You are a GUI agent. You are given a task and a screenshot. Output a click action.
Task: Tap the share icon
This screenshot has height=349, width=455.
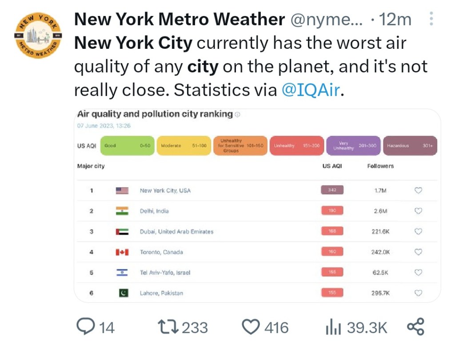coord(415,327)
